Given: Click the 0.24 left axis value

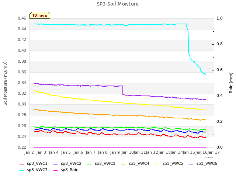Looking at the screenshot, I should coord(22,137).
